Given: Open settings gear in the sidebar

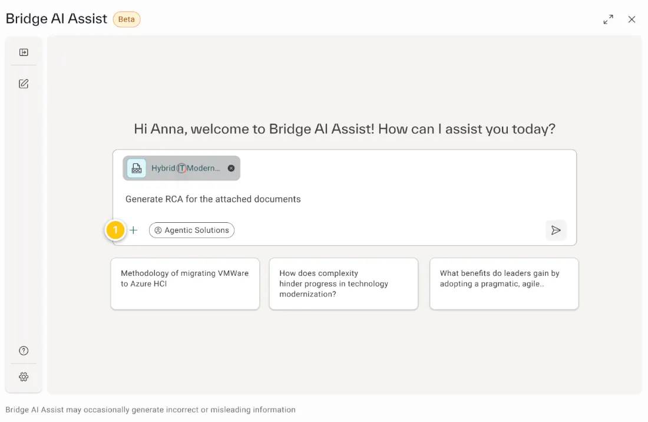Looking at the screenshot, I should (x=24, y=377).
